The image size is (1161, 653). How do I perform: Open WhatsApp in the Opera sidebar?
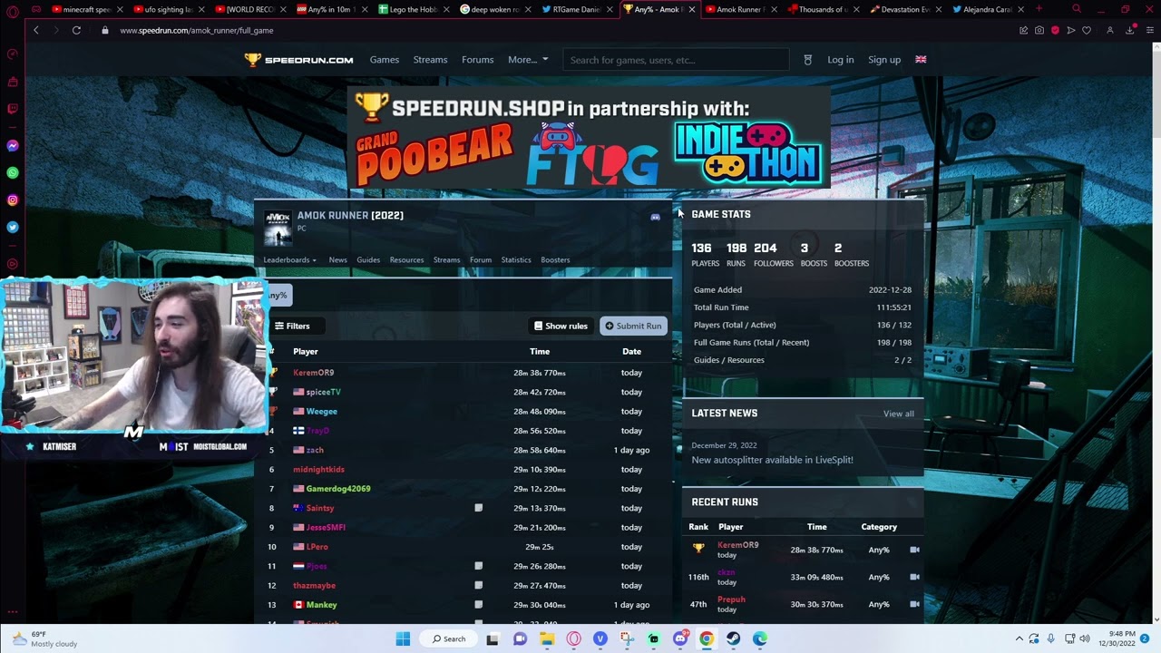tap(13, 172)
